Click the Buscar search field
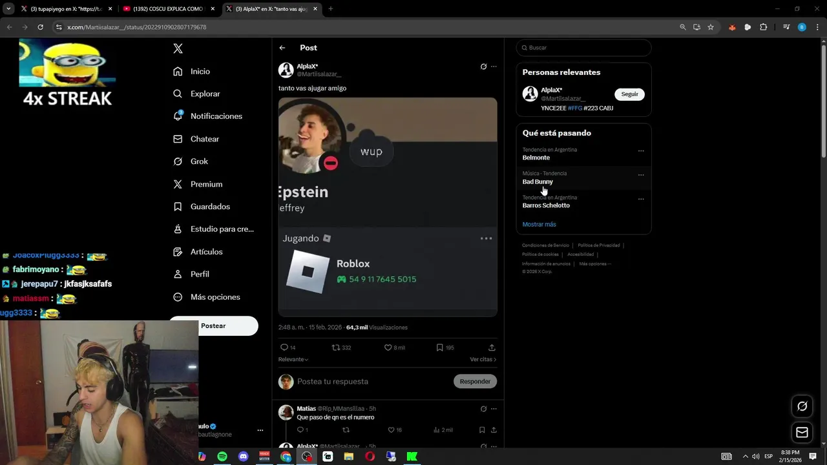Viewport: 827px width, 465px height. click(x=583, y=48)
